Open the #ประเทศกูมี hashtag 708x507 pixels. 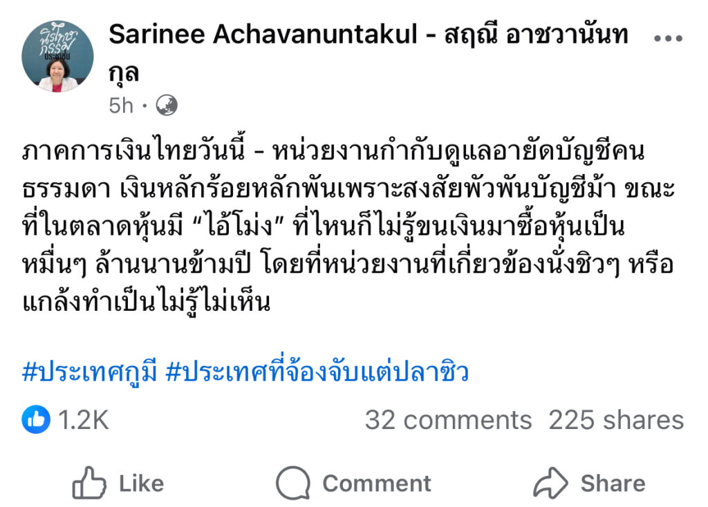click(93, 372)
